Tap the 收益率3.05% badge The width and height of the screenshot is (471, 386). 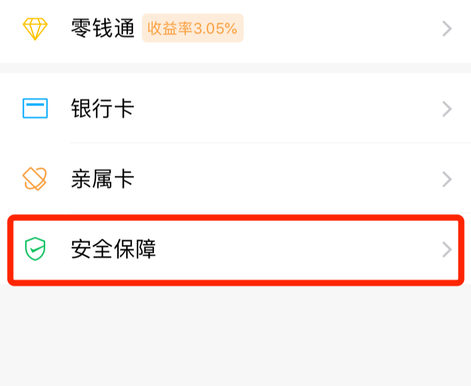(192, 28)
